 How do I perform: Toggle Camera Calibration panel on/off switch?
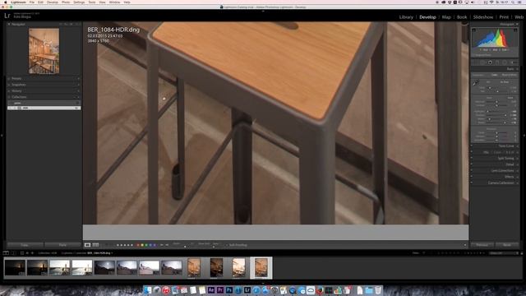click(x=472, y=183)
